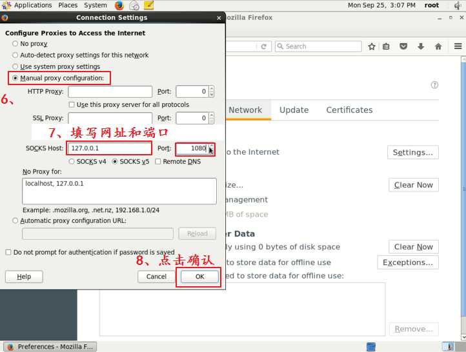Click the SOCKS port spinner arrows
This screenshot has height=352, width=466.
pyautogui.click(x=211, y=148)
